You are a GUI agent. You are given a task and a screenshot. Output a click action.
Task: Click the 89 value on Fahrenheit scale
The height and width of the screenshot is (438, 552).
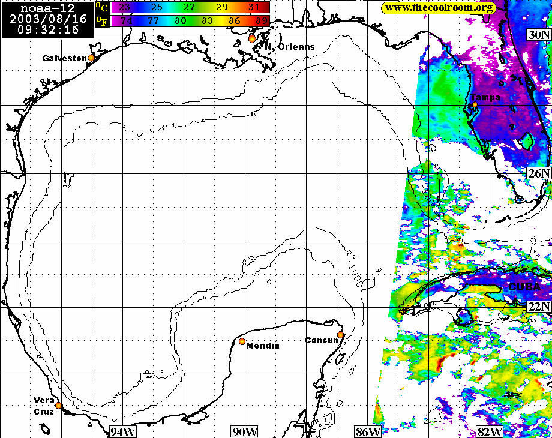click(262, 21)
